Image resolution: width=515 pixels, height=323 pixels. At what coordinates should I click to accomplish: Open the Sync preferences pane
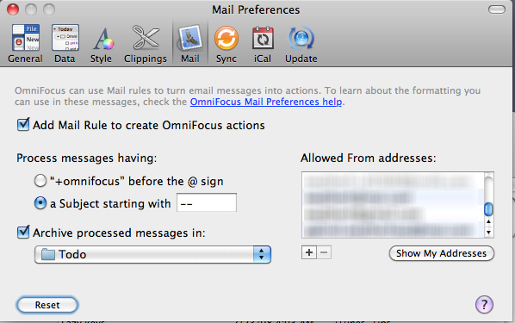pos(226,44)
